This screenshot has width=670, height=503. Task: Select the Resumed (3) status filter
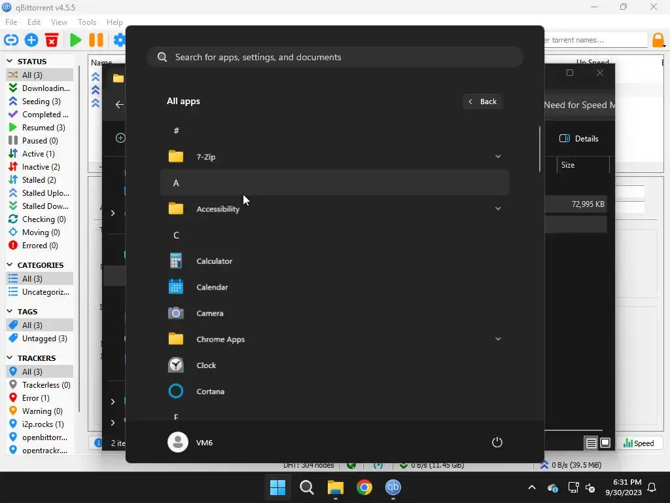(x=40, y=128)
